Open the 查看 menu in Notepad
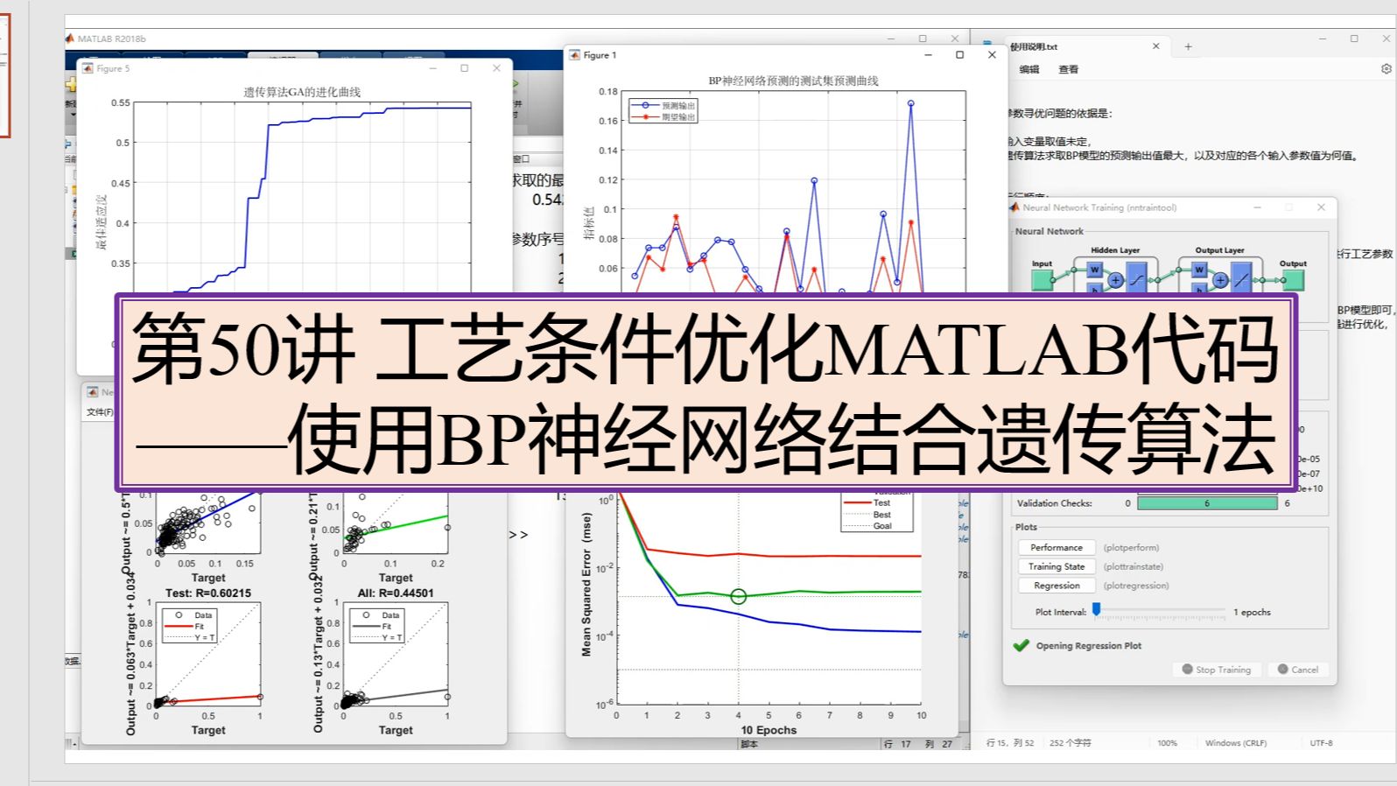Viewport: 1397px width, 786px height. 1069,69
